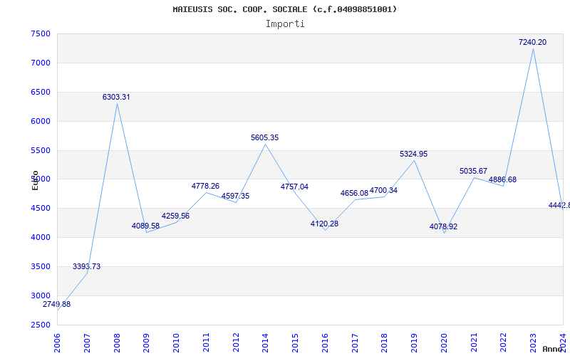570x356 pixels.
Task: Select data label 4700.34
Action: pos(384,190)
